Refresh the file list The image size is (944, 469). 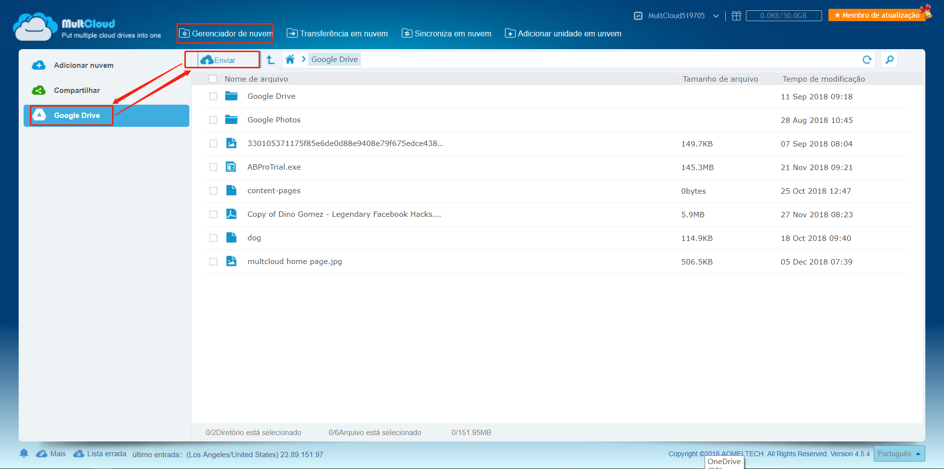click(x=867, y=59)
